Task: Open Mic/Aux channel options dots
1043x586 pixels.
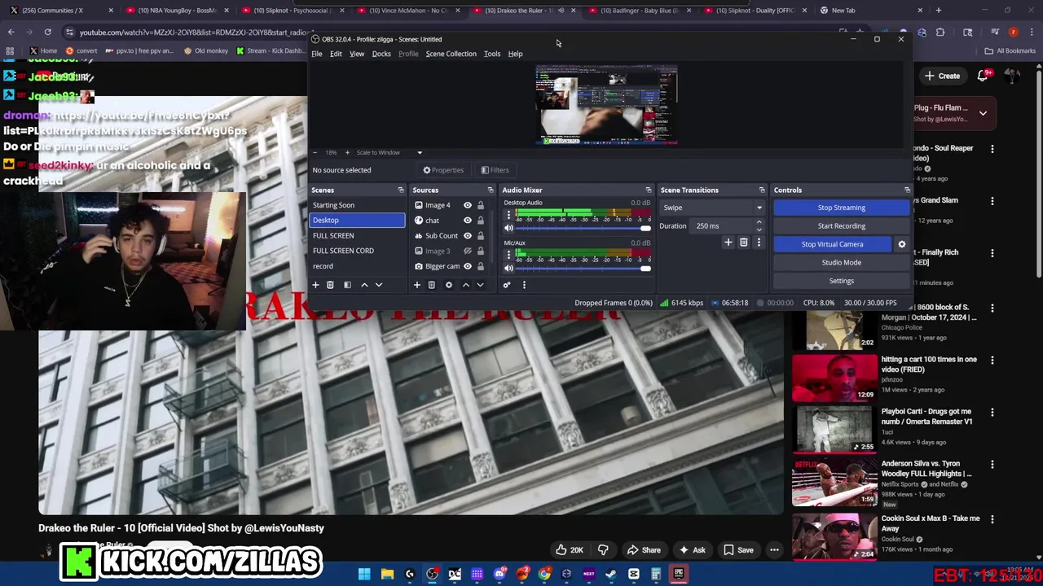Action: 508,256
